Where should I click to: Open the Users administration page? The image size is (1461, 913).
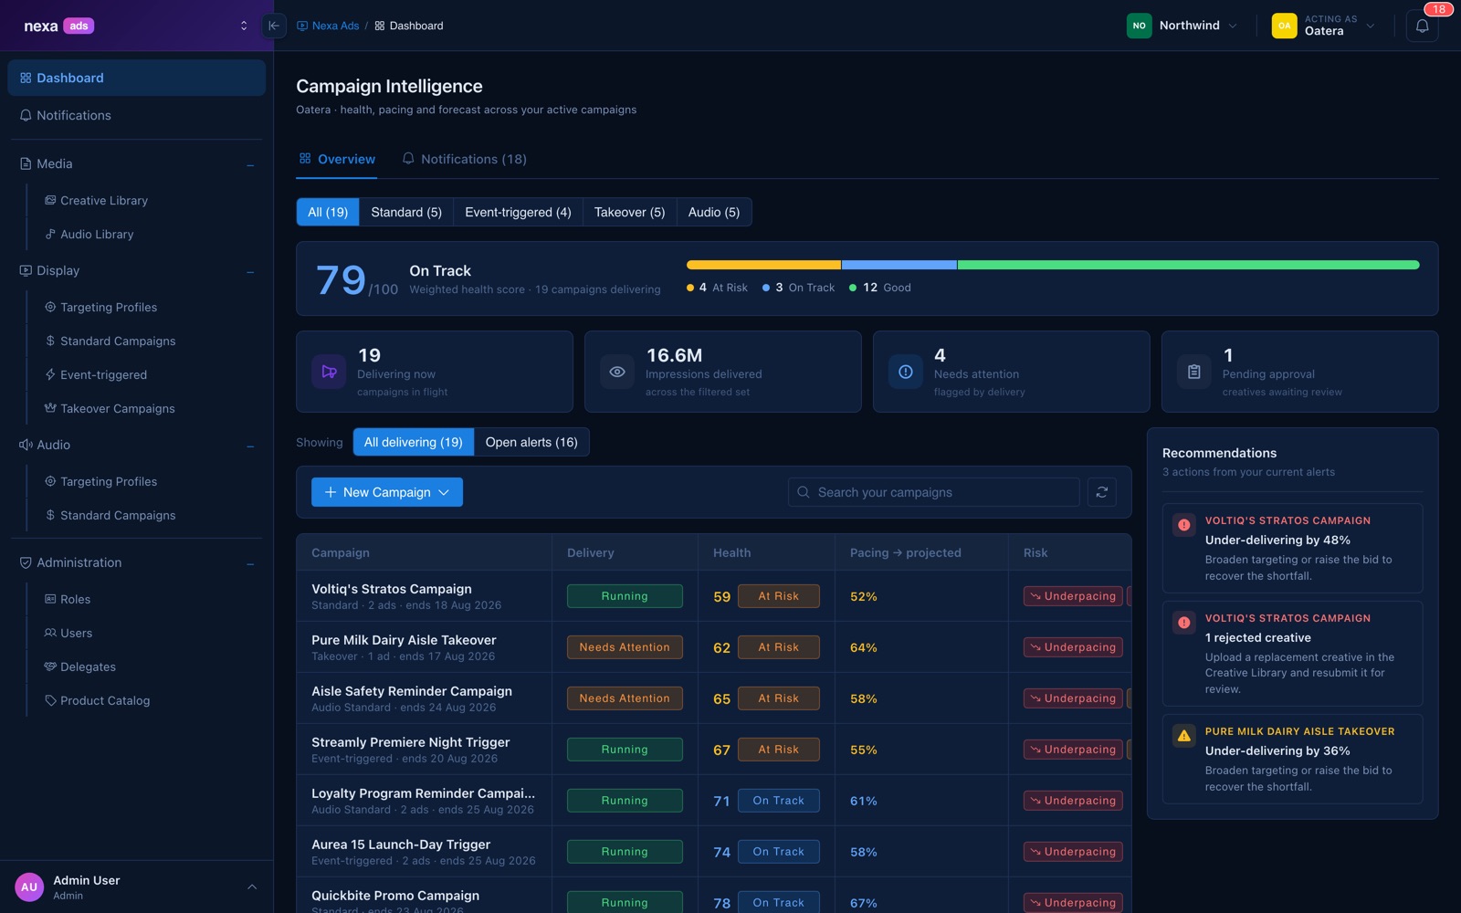pos(76,633)
